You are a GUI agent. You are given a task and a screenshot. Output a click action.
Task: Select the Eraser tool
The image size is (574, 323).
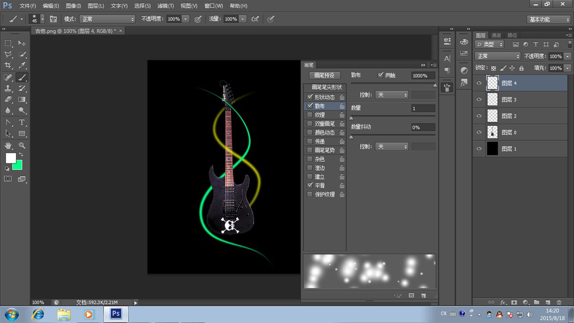tap(8, 100)
